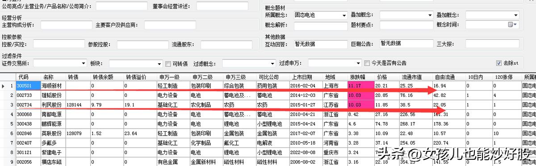This screenshot has width=536, height=166.
Task: Toggle the 今天是否有公告 checkbox
Action: 368,63
